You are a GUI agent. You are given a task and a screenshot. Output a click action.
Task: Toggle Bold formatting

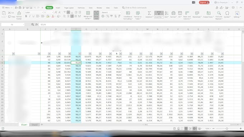pyautogui.click(x=26, y=16)
